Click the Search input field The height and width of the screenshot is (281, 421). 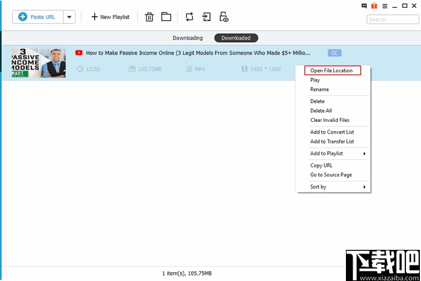pyautogui.click(x=393, y=19)
